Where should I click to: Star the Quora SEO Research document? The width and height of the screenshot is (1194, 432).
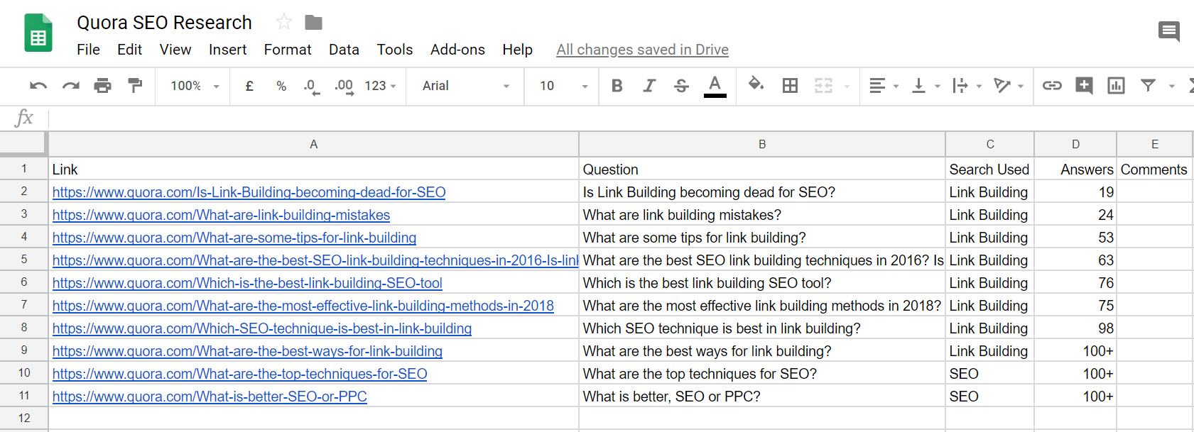tap(284, 23)
